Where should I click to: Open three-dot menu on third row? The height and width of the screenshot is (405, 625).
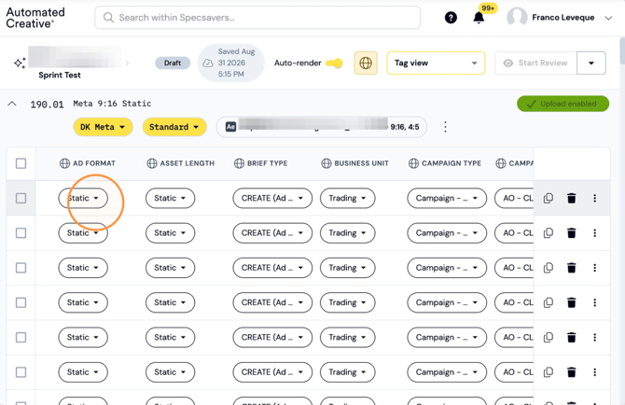click(x=595, y=268)
